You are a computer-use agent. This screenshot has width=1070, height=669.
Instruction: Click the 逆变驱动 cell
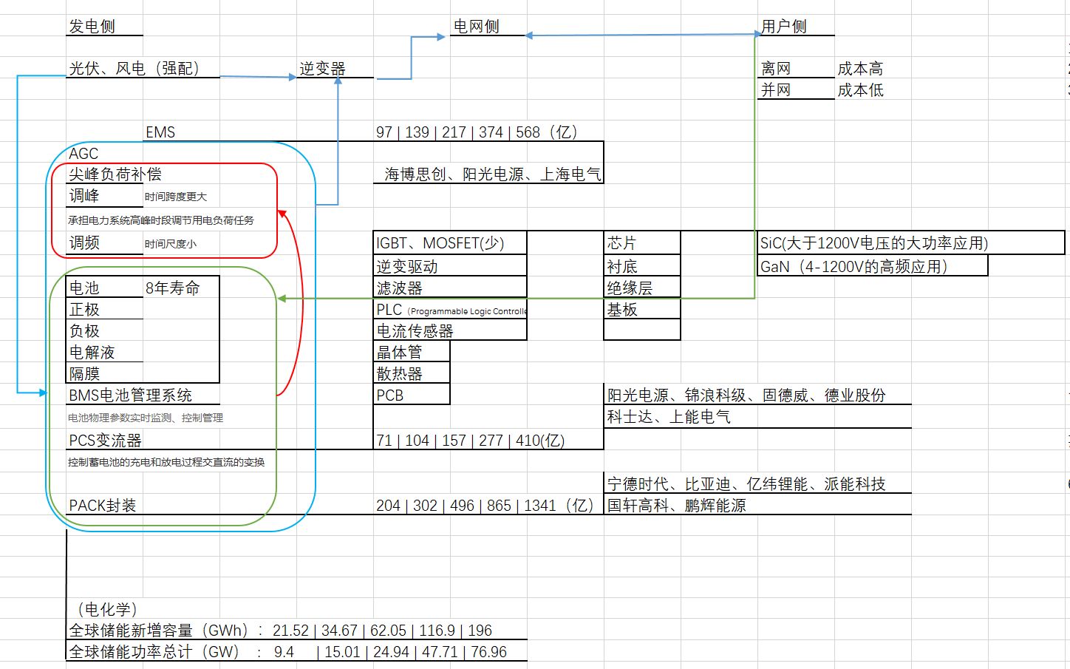[407, 267]
